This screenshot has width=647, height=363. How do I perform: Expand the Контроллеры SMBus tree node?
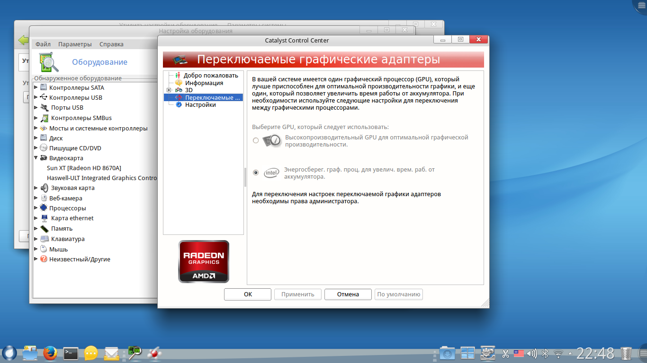pos(36,118)
